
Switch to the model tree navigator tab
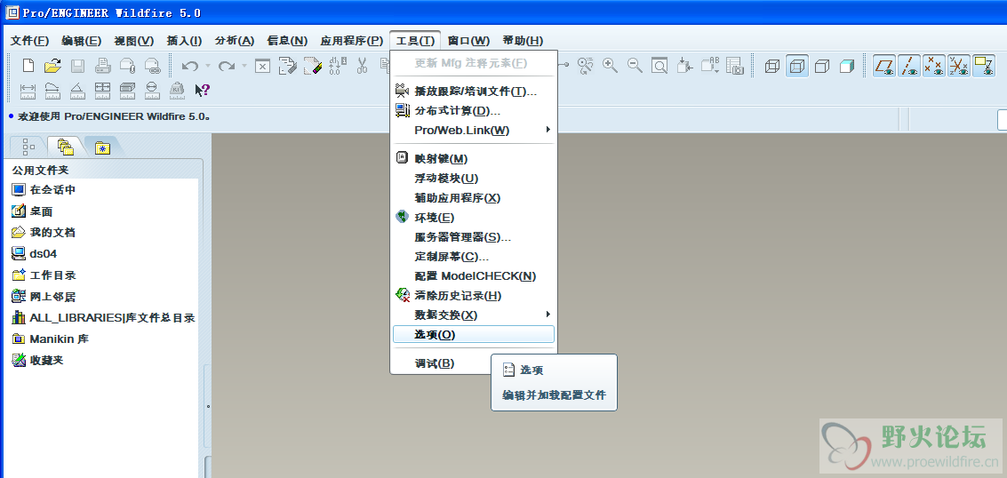(x=28, y=147)
